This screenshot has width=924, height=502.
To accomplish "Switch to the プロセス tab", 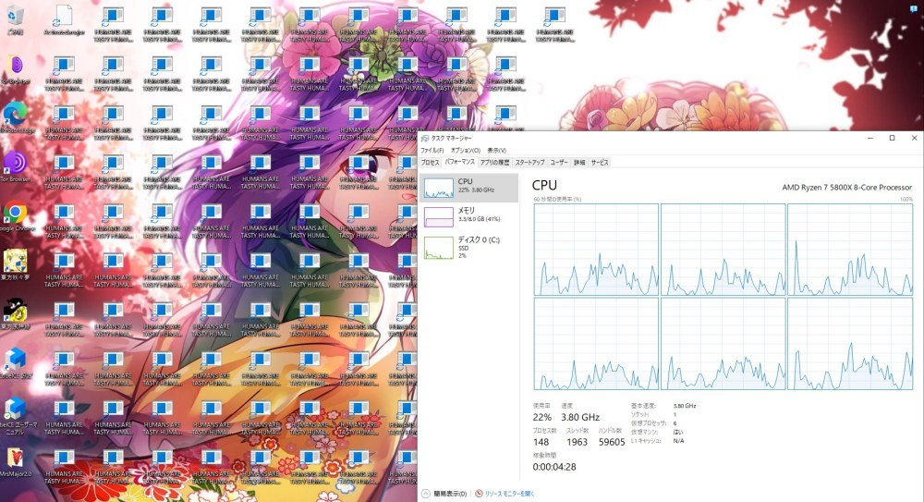I will [430, 162].
